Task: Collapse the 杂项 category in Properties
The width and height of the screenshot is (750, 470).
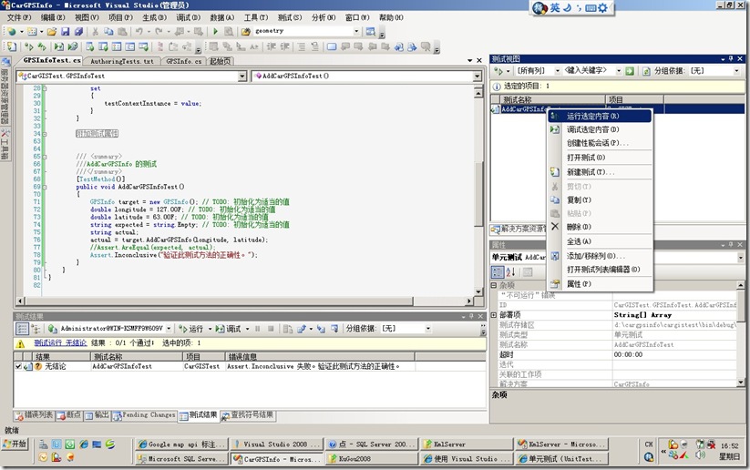Action: [x=495, y=285]
